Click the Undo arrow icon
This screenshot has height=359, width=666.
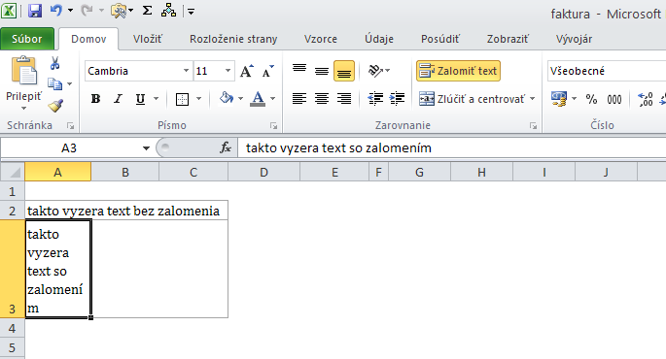[56, 10]
